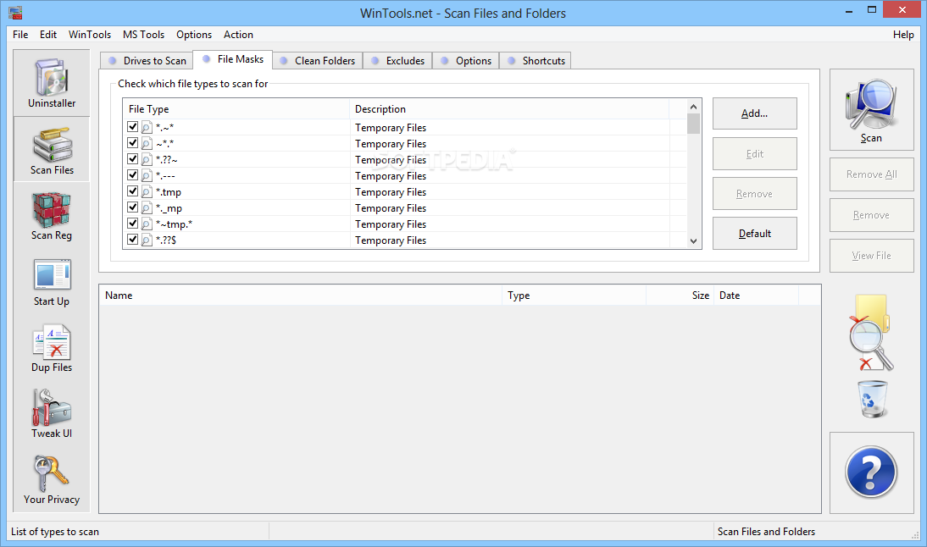927x547 pixels.
Task: Sort results by Size column
Action: click(x=680, y=296)
